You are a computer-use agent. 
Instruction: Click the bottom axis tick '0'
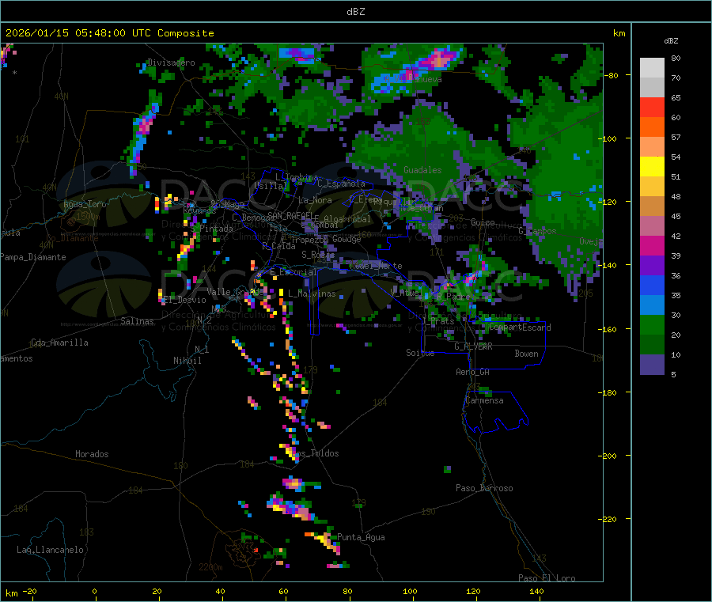[x=94, y=591]
